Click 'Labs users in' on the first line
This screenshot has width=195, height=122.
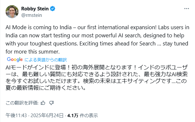174,27
